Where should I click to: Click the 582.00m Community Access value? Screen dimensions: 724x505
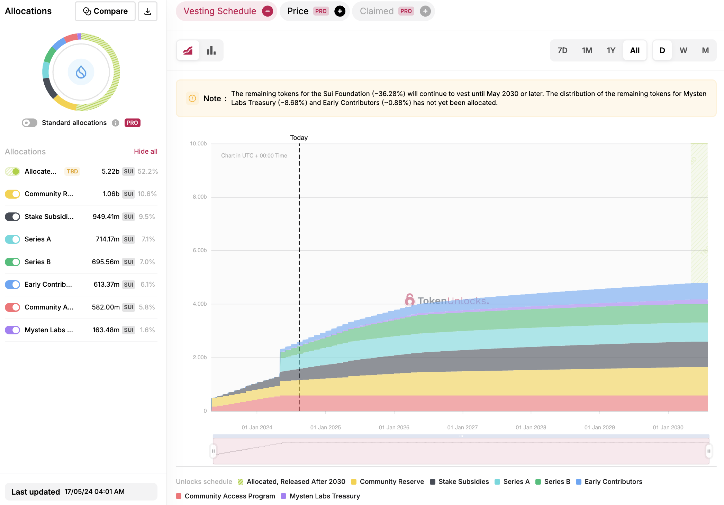click(x=106, y=307)
